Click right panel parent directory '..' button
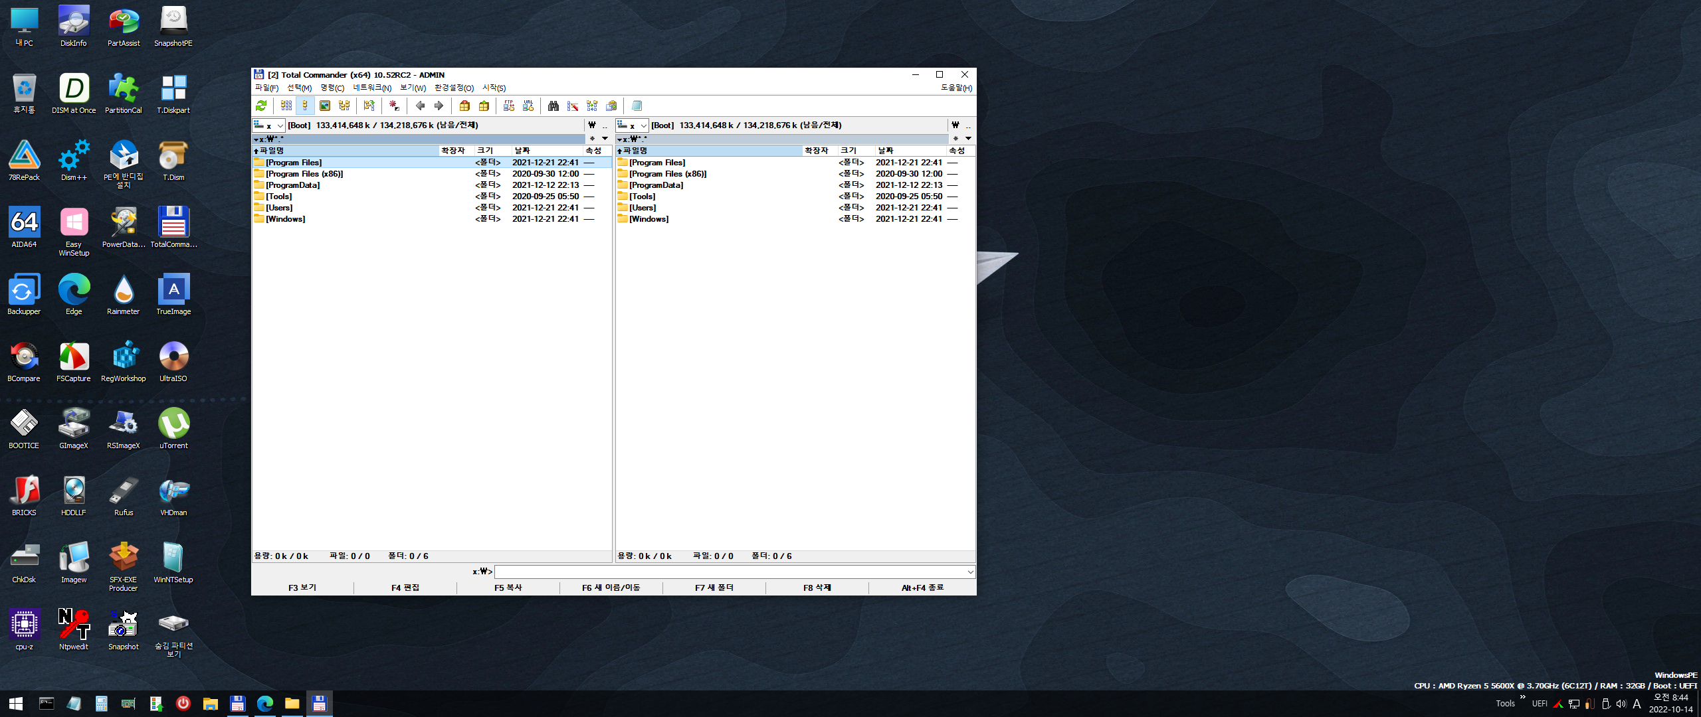 (x=968, y=125)
